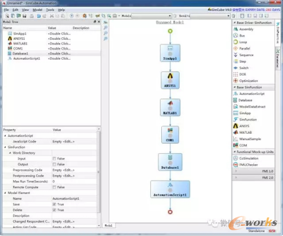Viewport: 283px width, 236px height.
Task: Toggle Work Directory Output checkbox
Action: tap(55, 164)
